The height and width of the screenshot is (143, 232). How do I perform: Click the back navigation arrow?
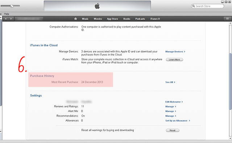[x=6, y=19]
